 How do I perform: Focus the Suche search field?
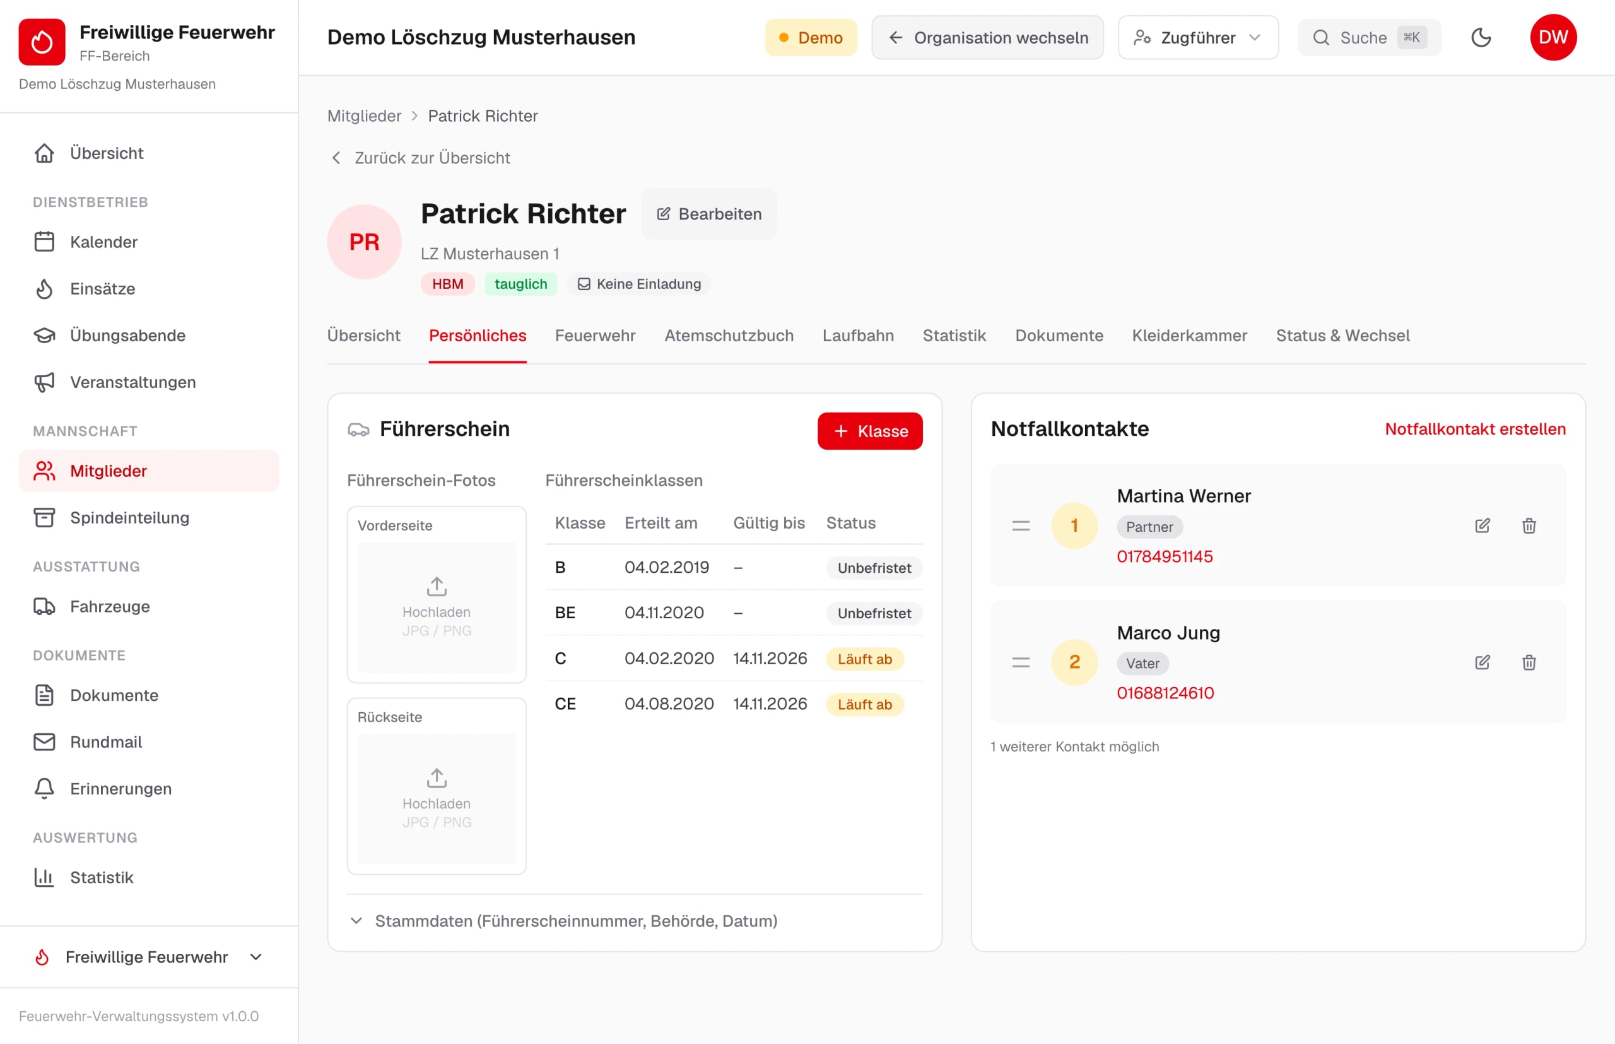[x=1368, y=37]
